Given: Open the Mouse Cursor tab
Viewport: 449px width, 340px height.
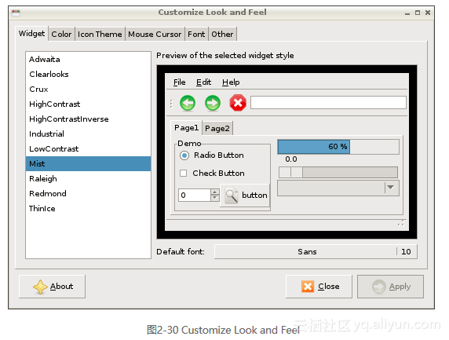Looking at the screenshot, I should [x=155, y=34].
